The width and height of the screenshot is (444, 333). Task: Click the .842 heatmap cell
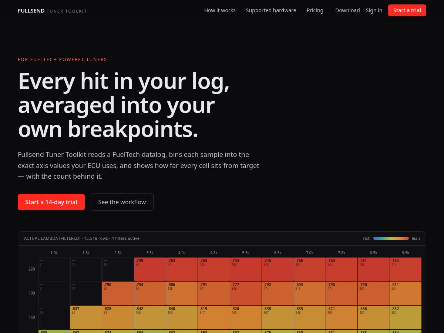[x=150, y=317]
